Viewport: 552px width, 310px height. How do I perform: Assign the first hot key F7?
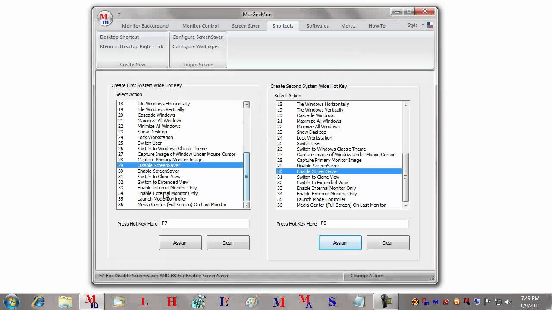click(x=180, y=243)
